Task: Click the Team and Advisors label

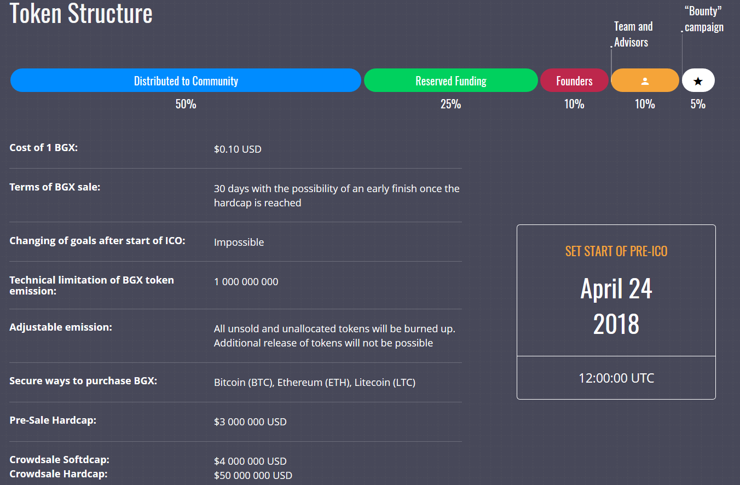Action: [x=633, y=34]
